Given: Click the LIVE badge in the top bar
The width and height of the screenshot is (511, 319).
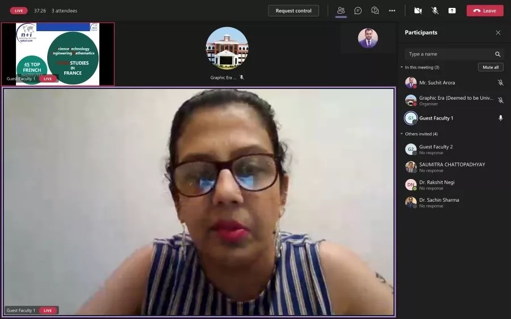Looking at the screenshot, I should 19,11.
